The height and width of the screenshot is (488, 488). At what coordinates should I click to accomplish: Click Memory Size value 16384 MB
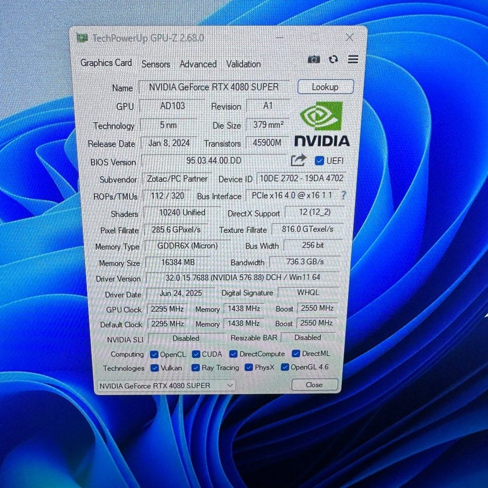coord(178,262)
